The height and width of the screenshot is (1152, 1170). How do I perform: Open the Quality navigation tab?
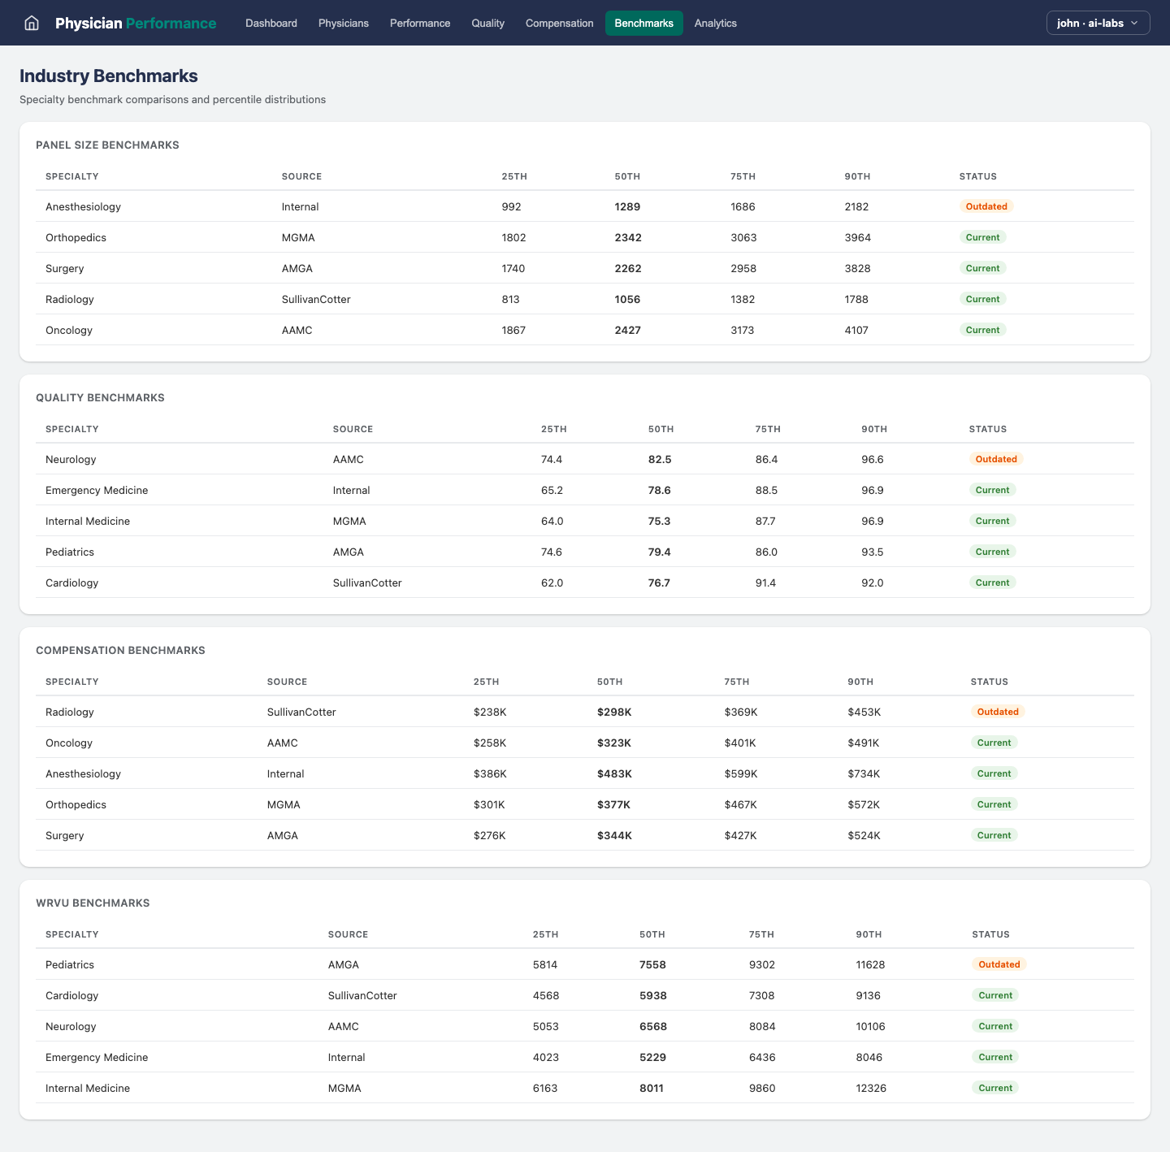(x=487, y=23)
